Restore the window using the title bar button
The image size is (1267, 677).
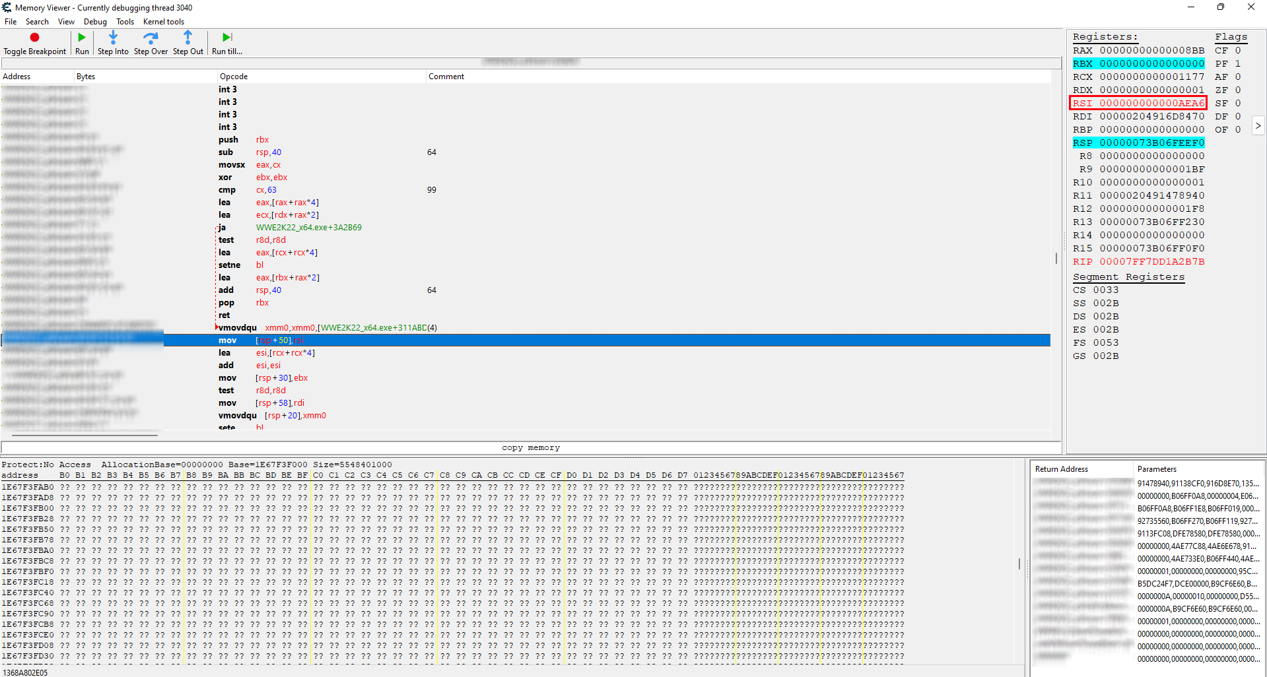click(x=1220, y=7)
